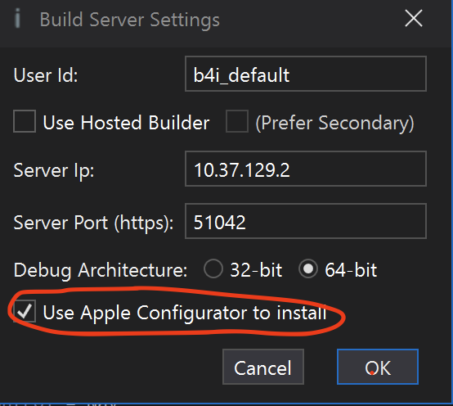Click the Build Server Settings title text
The image size is (453, 406).
130,20
